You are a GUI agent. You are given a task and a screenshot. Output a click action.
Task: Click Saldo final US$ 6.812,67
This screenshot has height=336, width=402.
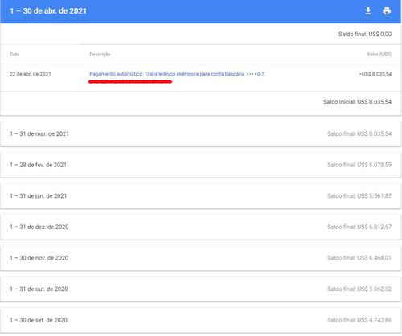point(359,227)
